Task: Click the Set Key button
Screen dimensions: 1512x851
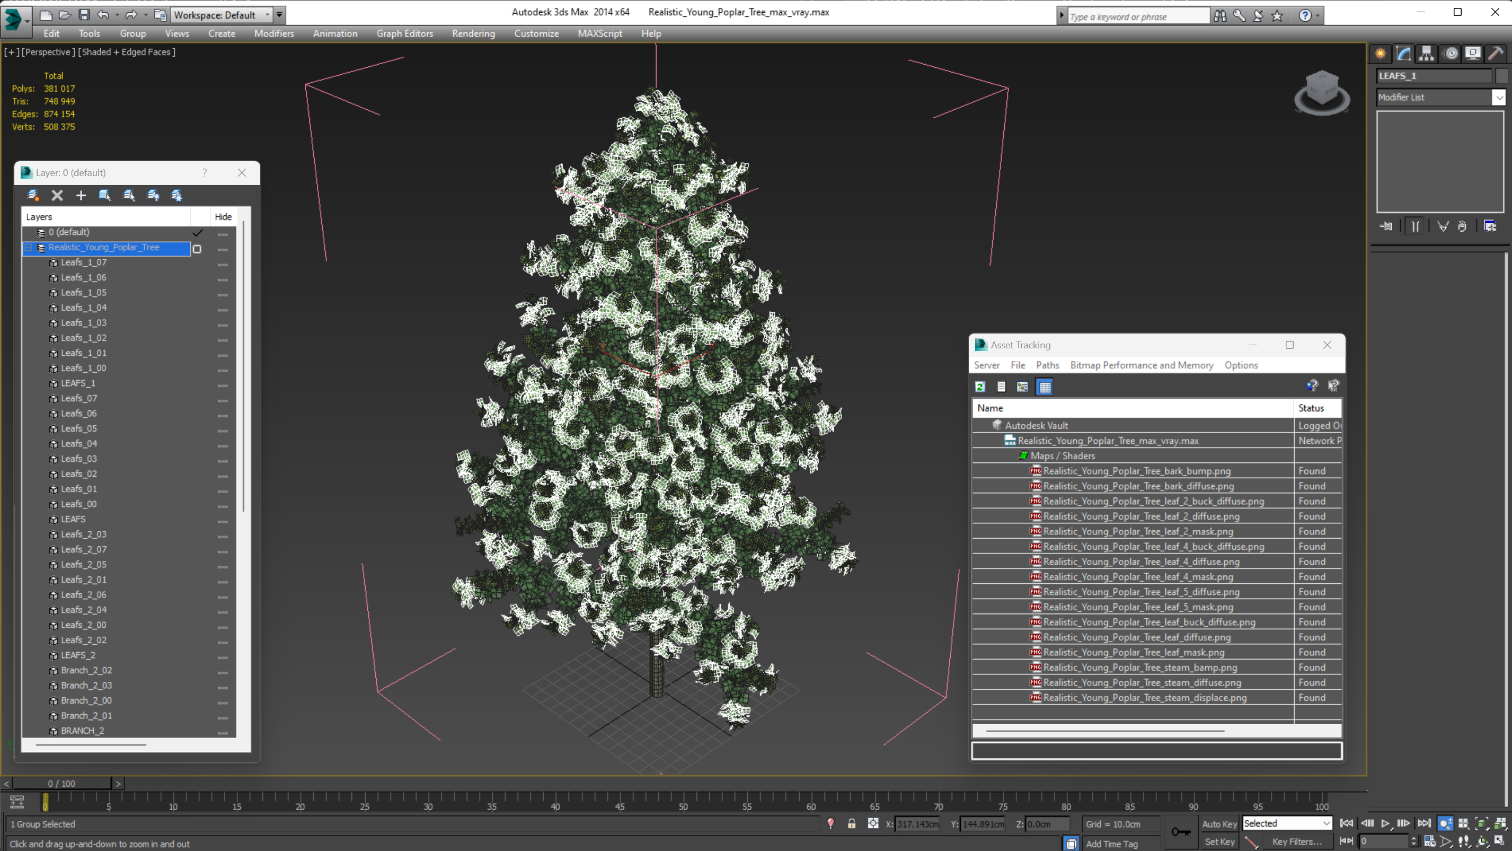Action: tap(1218, 841)
